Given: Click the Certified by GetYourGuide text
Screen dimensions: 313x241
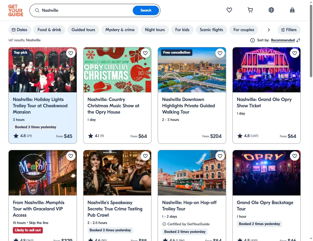Looking at the screenshot, I should (188, 224).
